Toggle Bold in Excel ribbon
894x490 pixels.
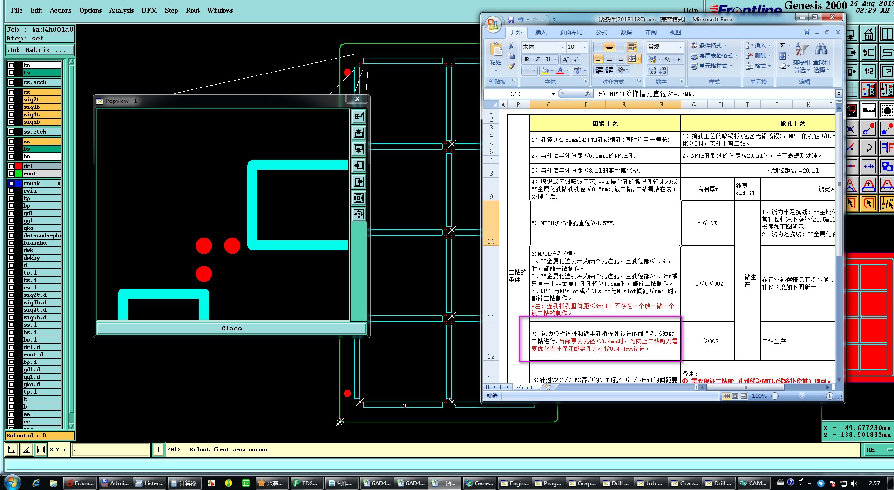pos(527,60)
